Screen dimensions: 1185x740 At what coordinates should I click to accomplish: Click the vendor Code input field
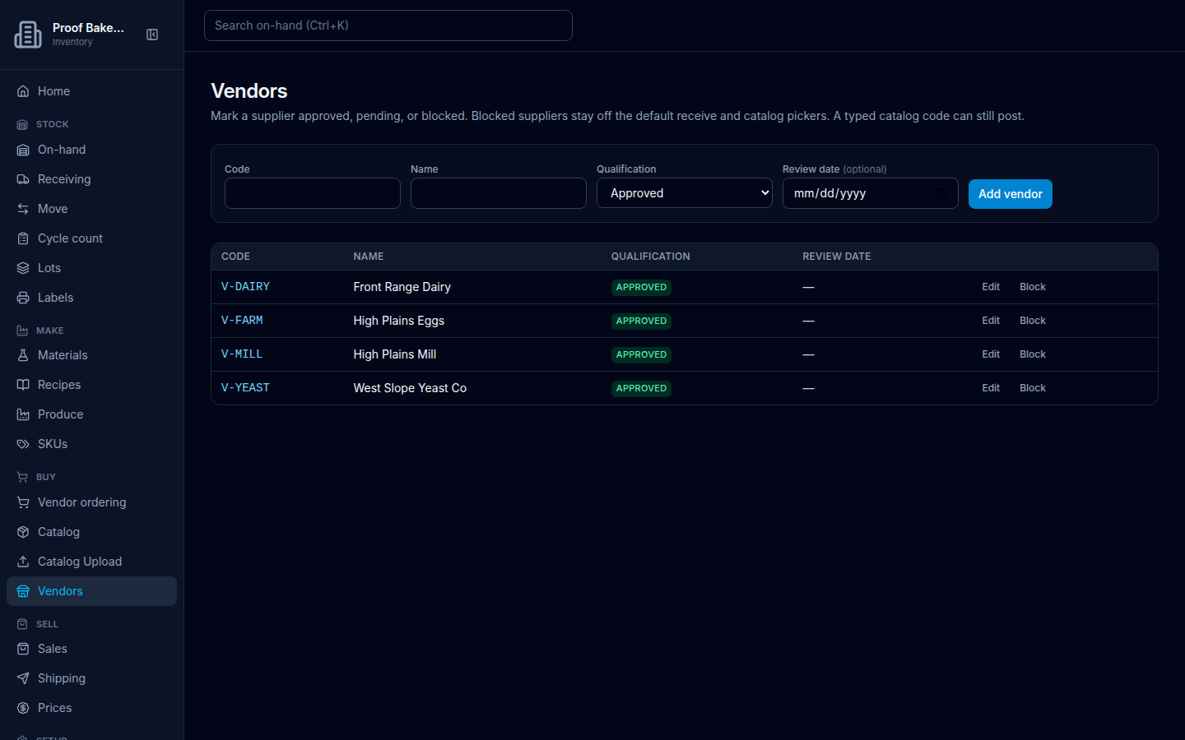[x=313, y=193]
